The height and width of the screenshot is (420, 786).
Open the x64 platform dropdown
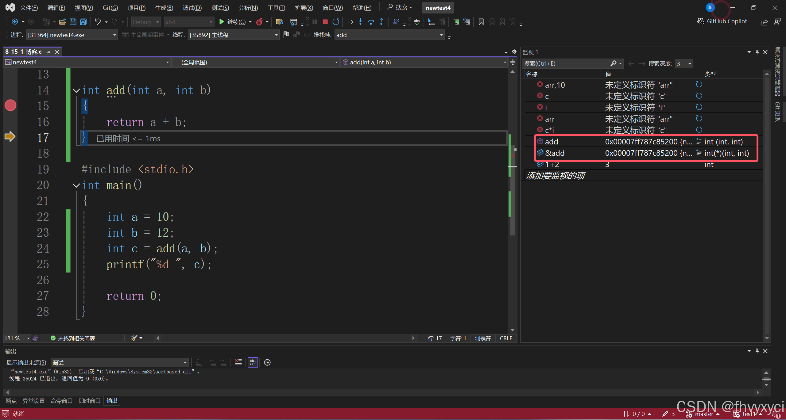click(x=188, y=22)
